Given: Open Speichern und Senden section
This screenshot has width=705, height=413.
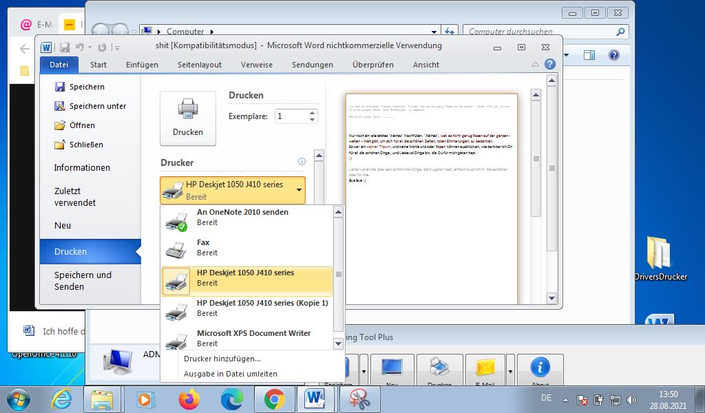Looking at the screenshot, I should (x=83, y=281).
